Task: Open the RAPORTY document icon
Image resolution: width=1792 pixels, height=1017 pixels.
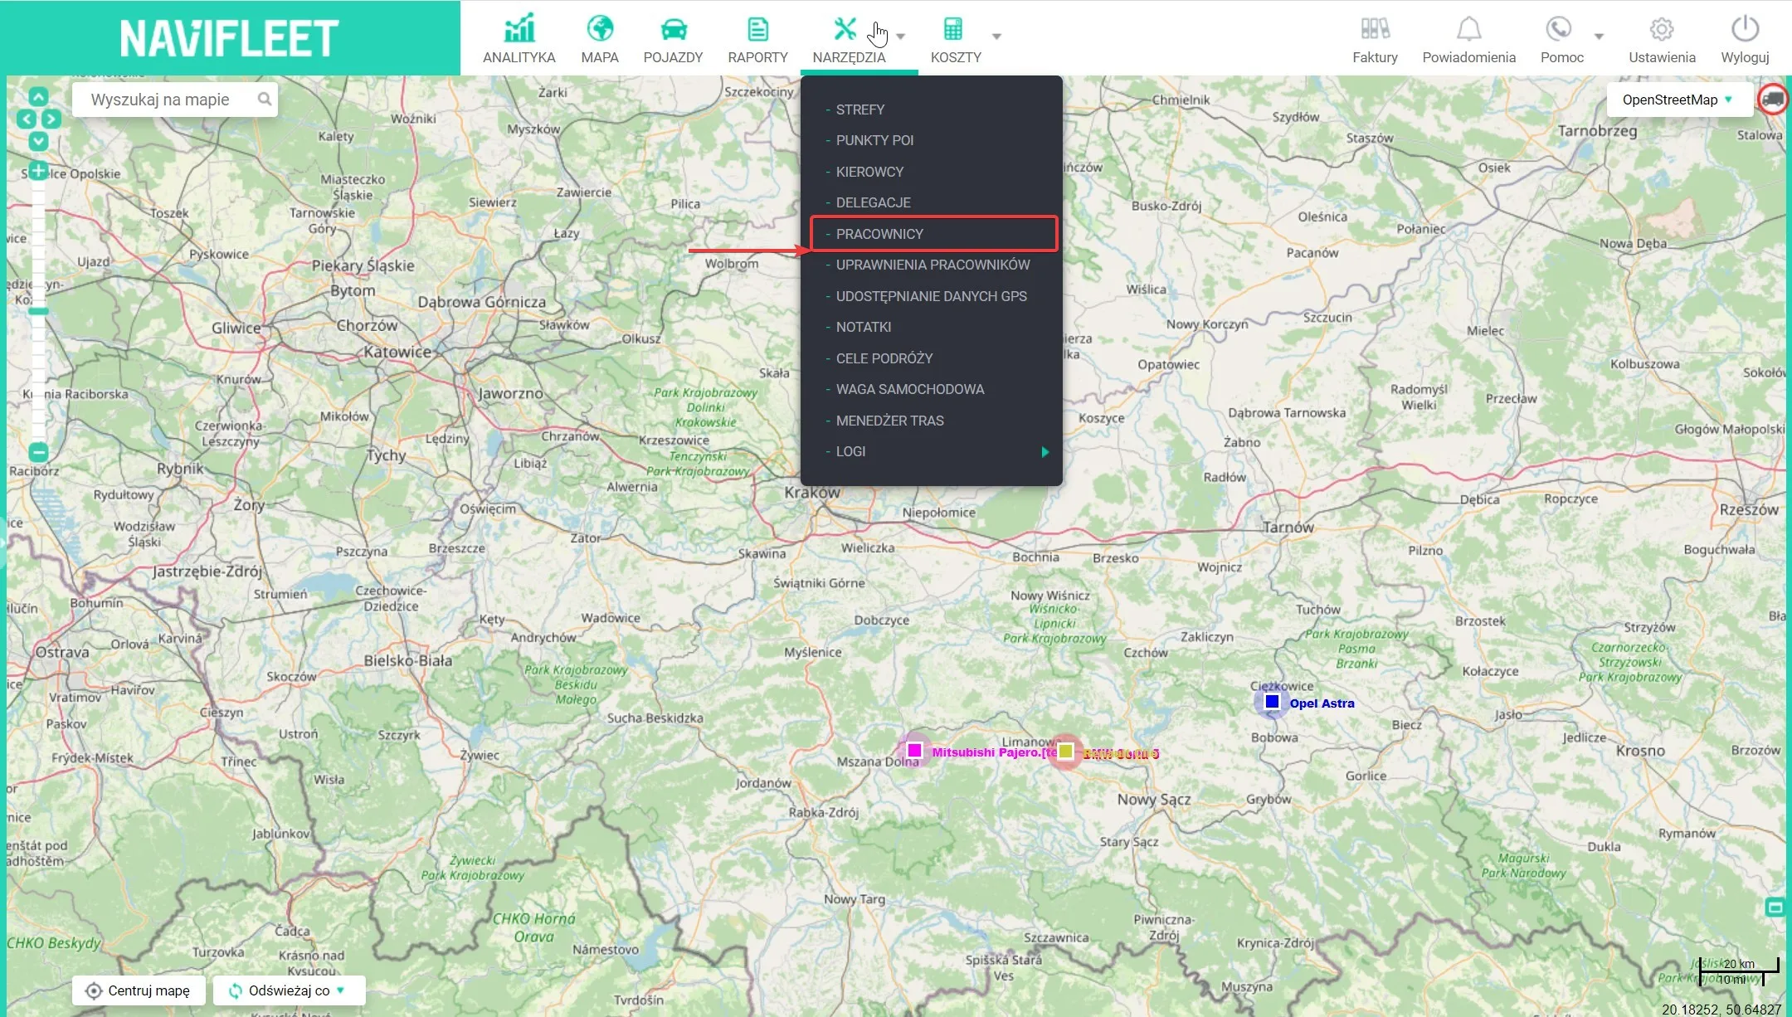Action: [x=757, y=30]
